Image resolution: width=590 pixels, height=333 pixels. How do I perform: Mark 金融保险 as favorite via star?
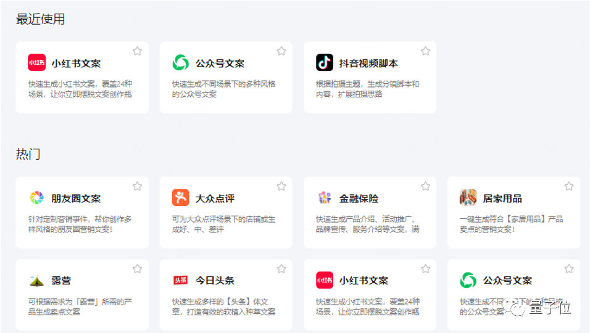pos(425,186)
